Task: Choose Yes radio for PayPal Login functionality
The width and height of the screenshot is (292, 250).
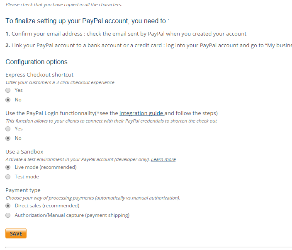Action: coord(8,129)
